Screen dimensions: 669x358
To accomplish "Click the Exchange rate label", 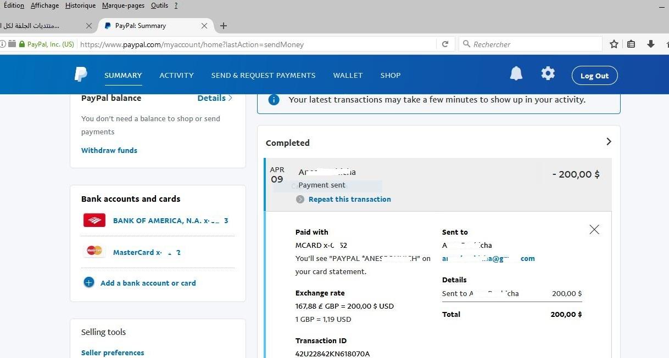I will click(320, 293).
